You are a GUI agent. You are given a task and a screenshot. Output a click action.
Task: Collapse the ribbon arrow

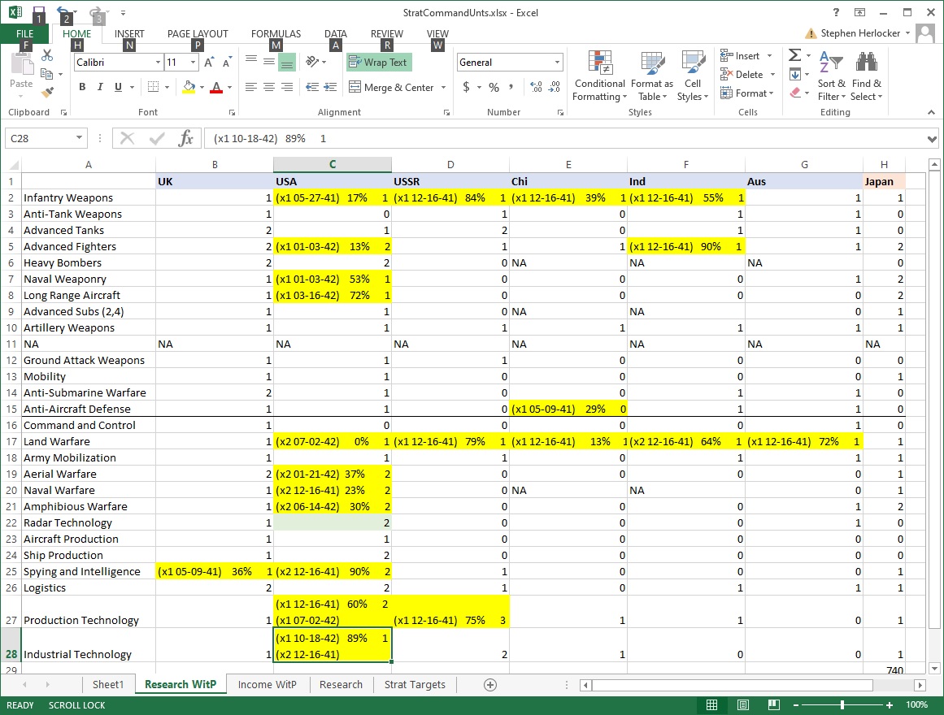coord(931,112)
